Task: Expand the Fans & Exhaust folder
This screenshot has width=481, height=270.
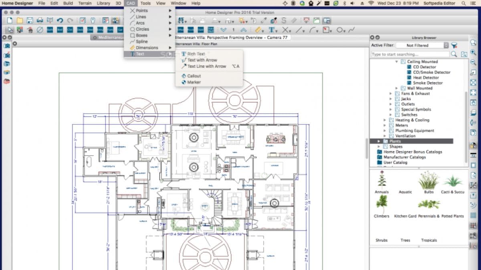Action: pos(391,93)
